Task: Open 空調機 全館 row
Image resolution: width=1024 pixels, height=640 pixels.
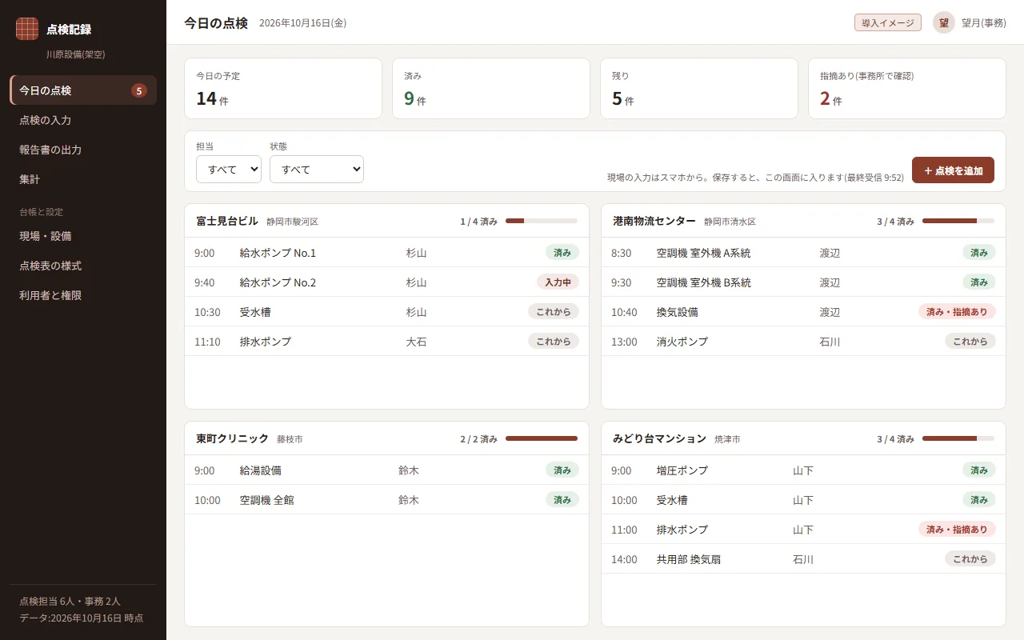Action: (x=386, y=500)
